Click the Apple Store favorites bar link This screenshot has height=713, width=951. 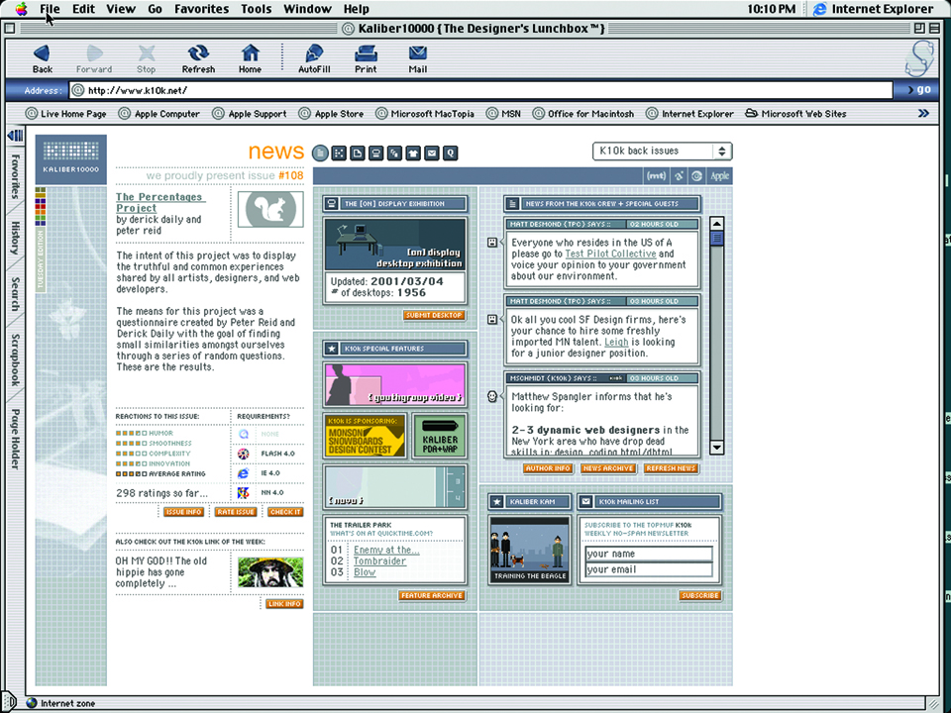pos(332,113)
